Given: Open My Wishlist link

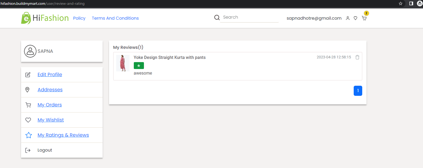Looking at the screenshot, I should click(x=51, y=120).
